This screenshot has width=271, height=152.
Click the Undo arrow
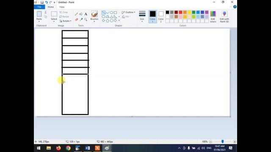coord(46,2)
